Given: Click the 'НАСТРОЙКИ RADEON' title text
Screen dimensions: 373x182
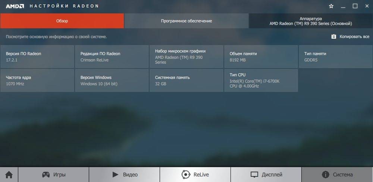Looking at the screenshot, I should coord(64,6).
